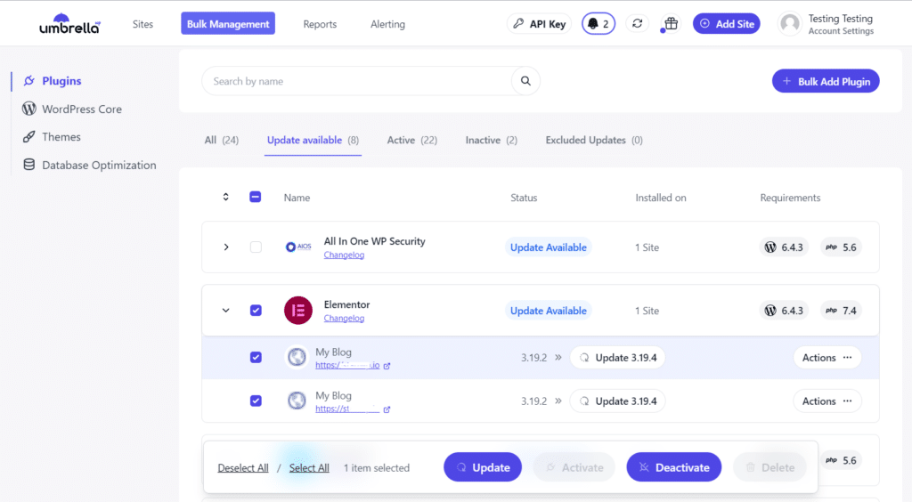
Task: Click the WordPress 6.4.3 badge for AIOS
Action: point(784,247)
